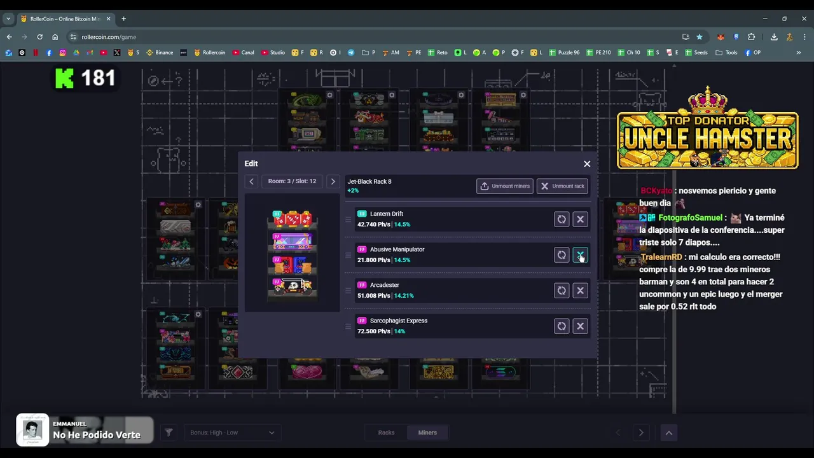Switch to the Racks tab

[386, 433]
